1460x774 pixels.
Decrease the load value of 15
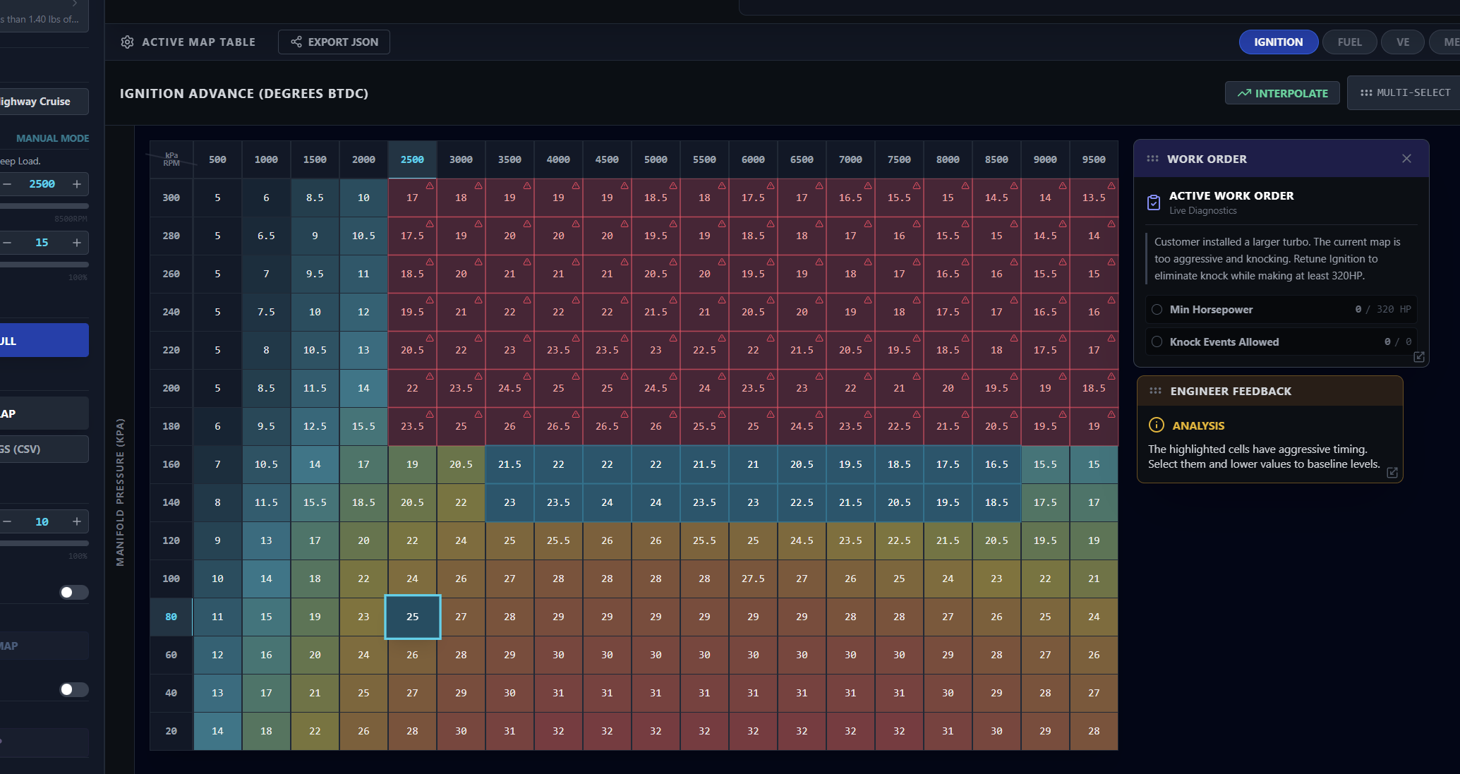(x=7, y=243)
